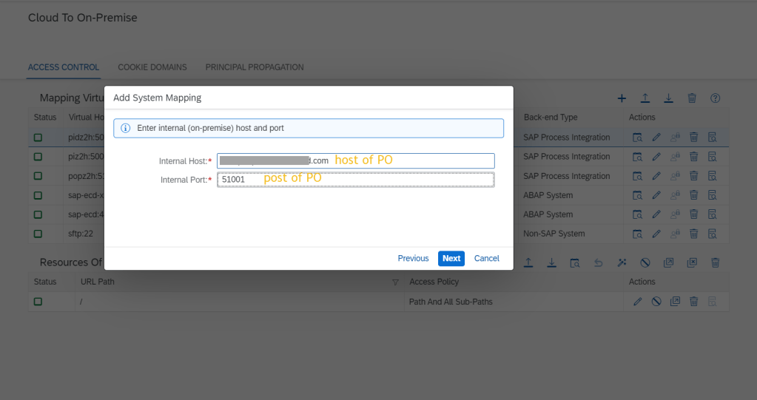Click the import mappings upload arrow icon
This screenshot has width=757, height=400.
pyautogui.click(x=645, y=98)
